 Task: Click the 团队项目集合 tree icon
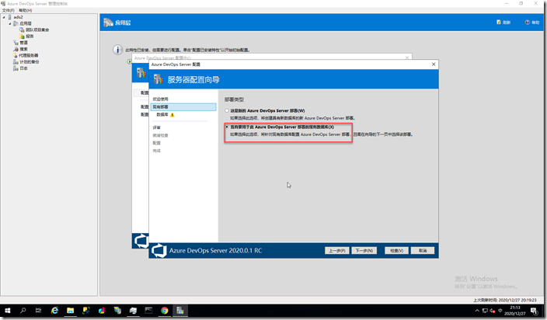click(22, 30)
